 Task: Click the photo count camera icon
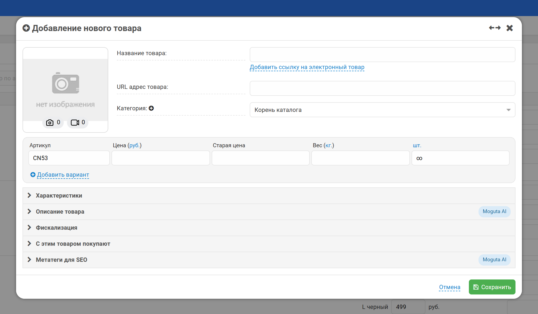pyautogui.click(x=50, y=123)
